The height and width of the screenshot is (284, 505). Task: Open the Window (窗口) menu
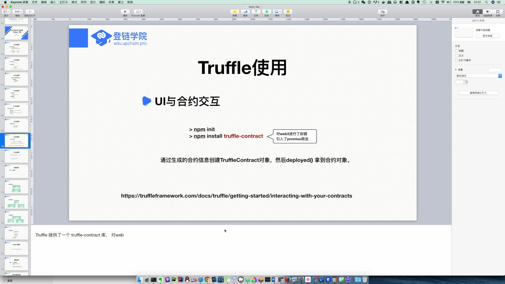[120, 2]
